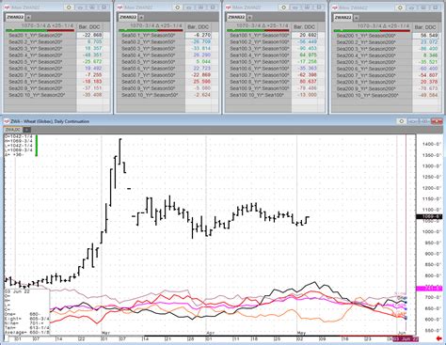Select the Sea200 8_Yr* Season200* row
The height and width of the screenshot is (345, 446).
(373, 82)
